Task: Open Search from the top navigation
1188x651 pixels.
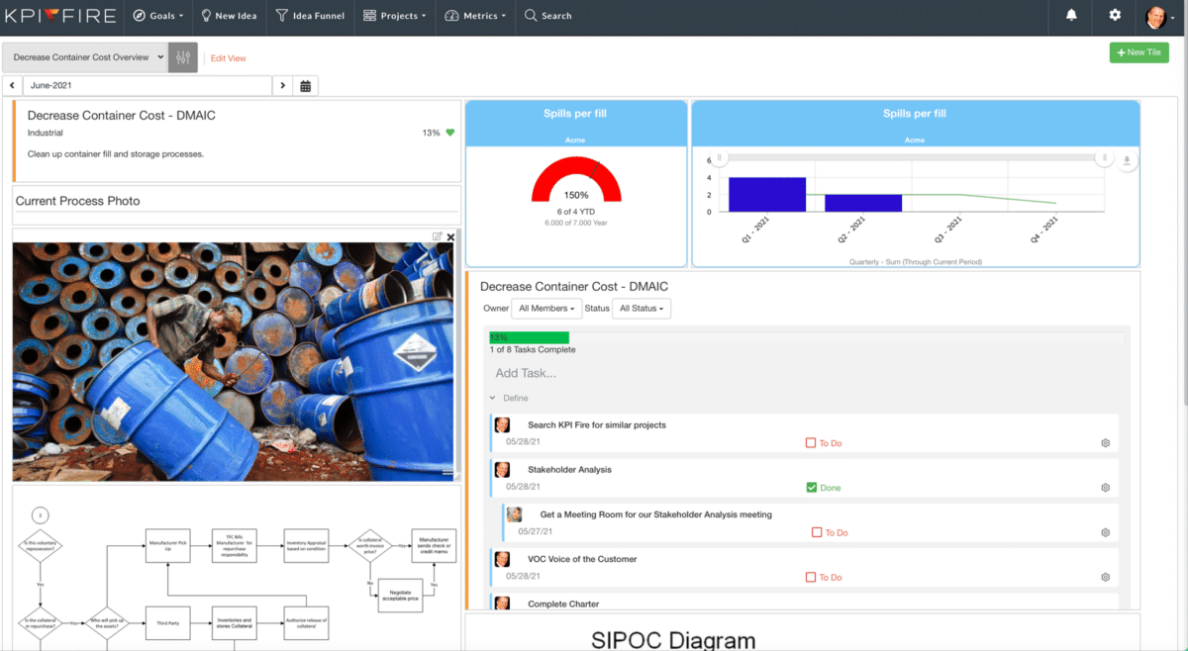Action: pyautogui.click(x=547, y=16)
